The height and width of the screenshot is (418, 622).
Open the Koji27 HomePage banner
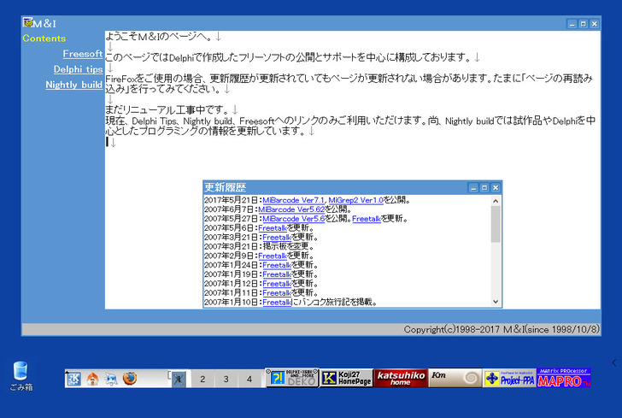click(345, 378)
